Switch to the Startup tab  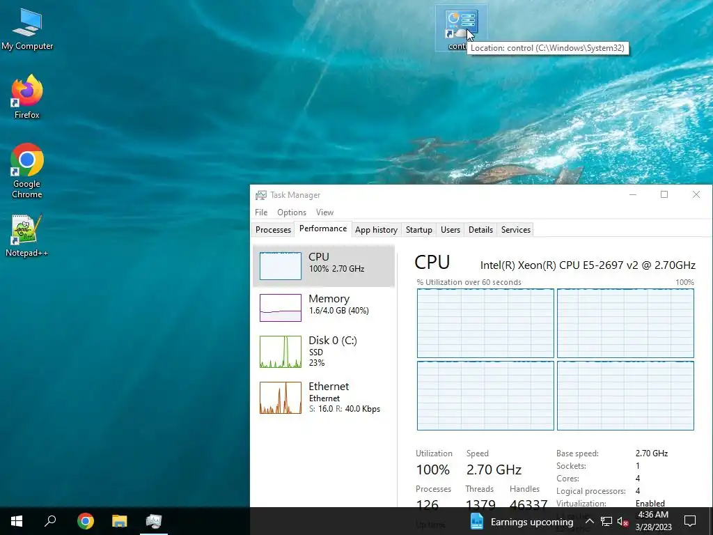418,230
